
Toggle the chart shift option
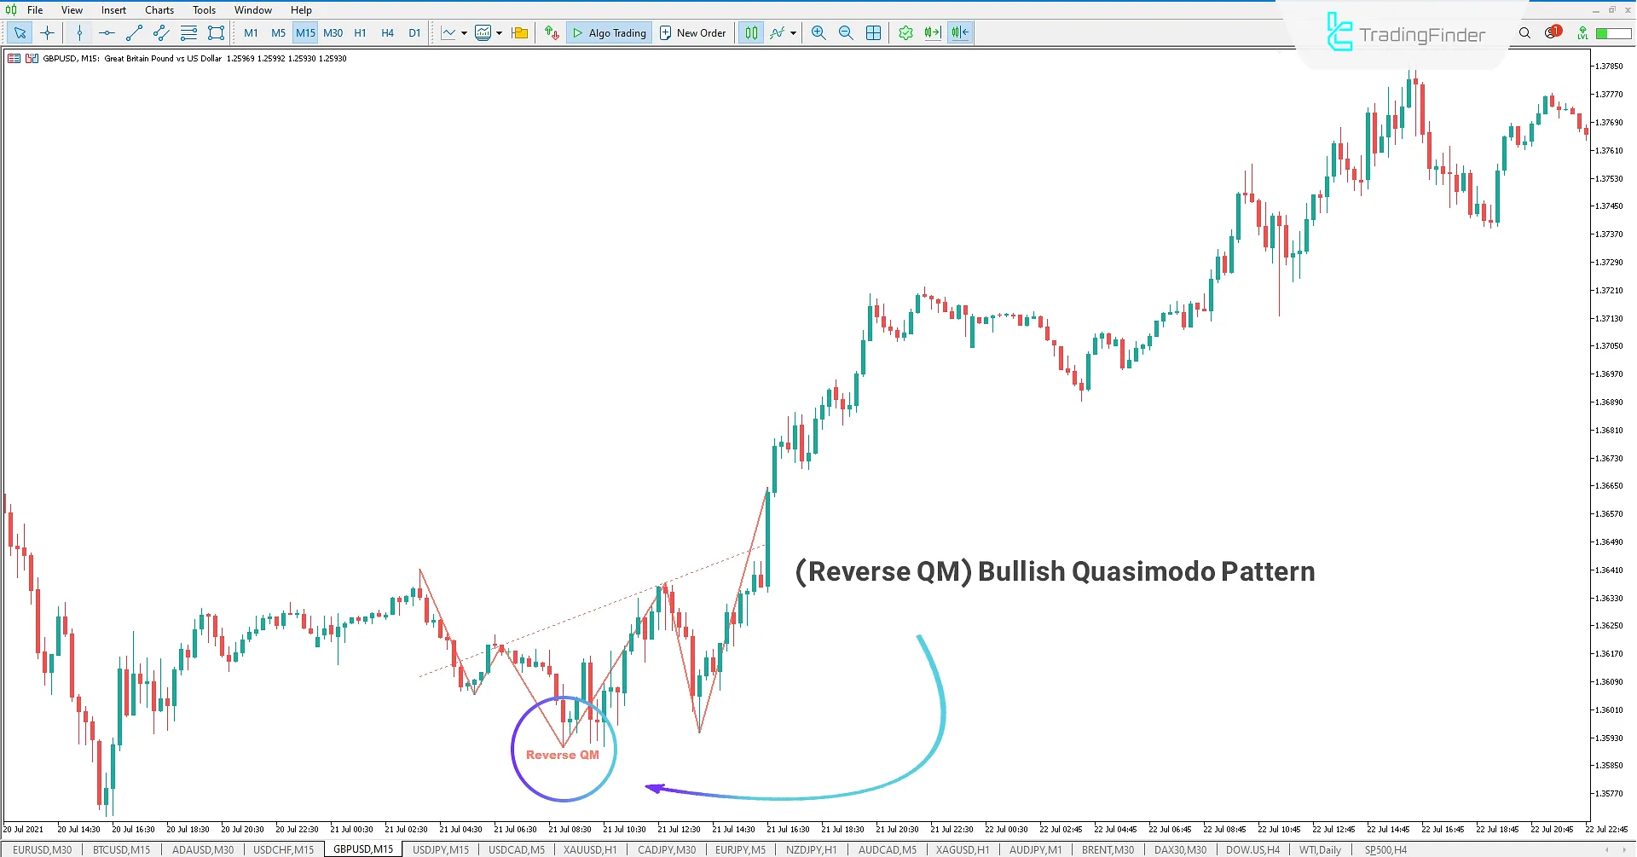pyautogui.click(x=960, y=33)
